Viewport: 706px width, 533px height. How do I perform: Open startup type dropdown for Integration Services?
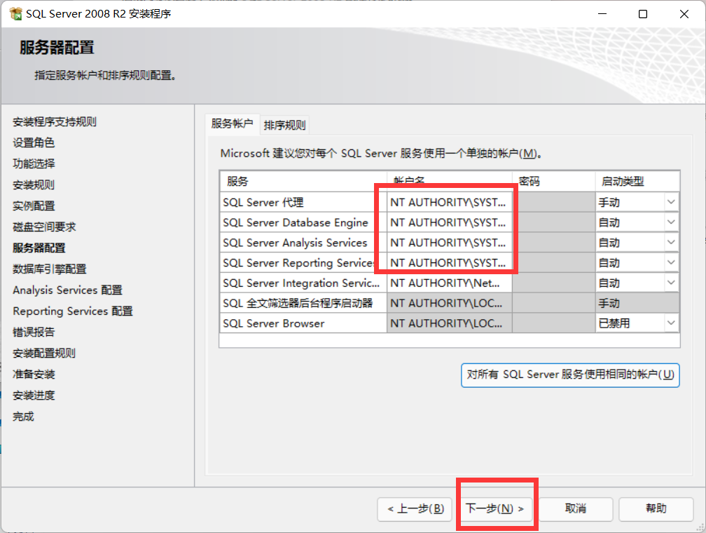click(671, 283)
